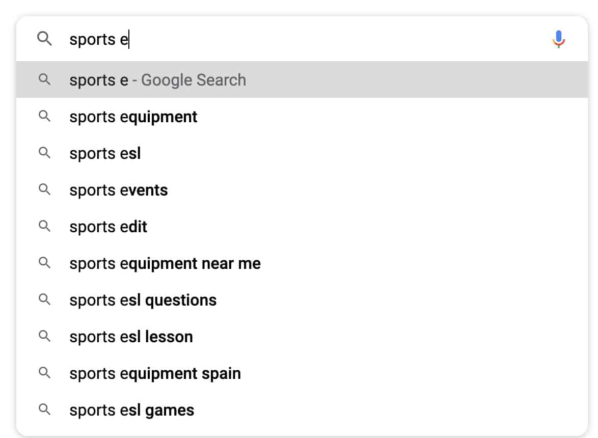Click the search icon next to 'sports esl'
The image size is (598, 438).
[x=45, y=153]
